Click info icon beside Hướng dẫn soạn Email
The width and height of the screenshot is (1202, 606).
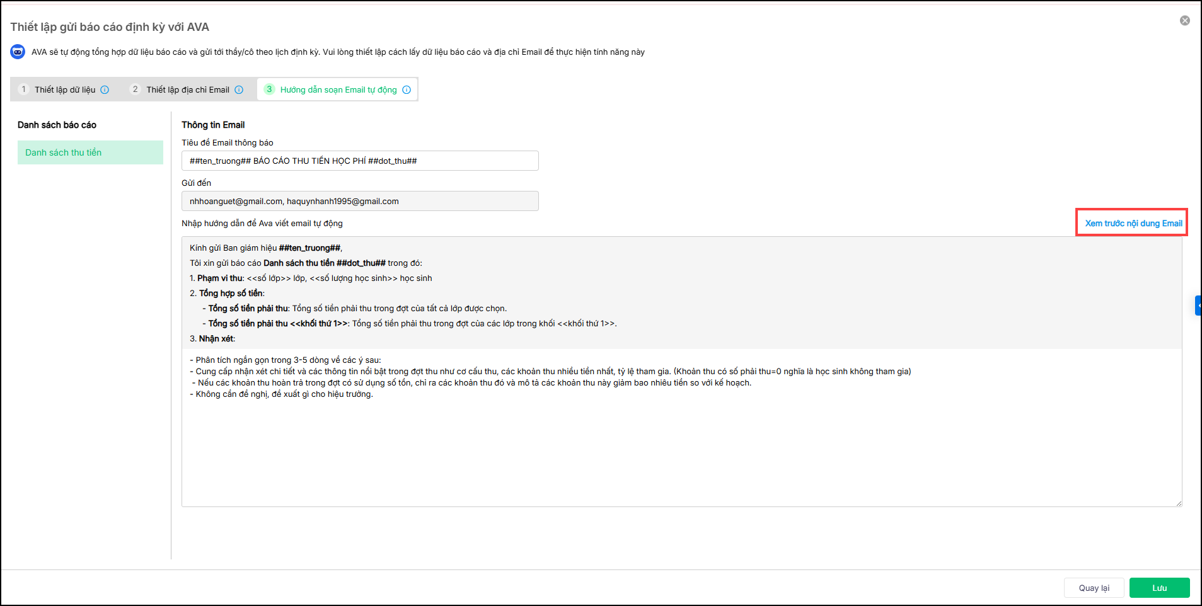(x=407, y=90)
